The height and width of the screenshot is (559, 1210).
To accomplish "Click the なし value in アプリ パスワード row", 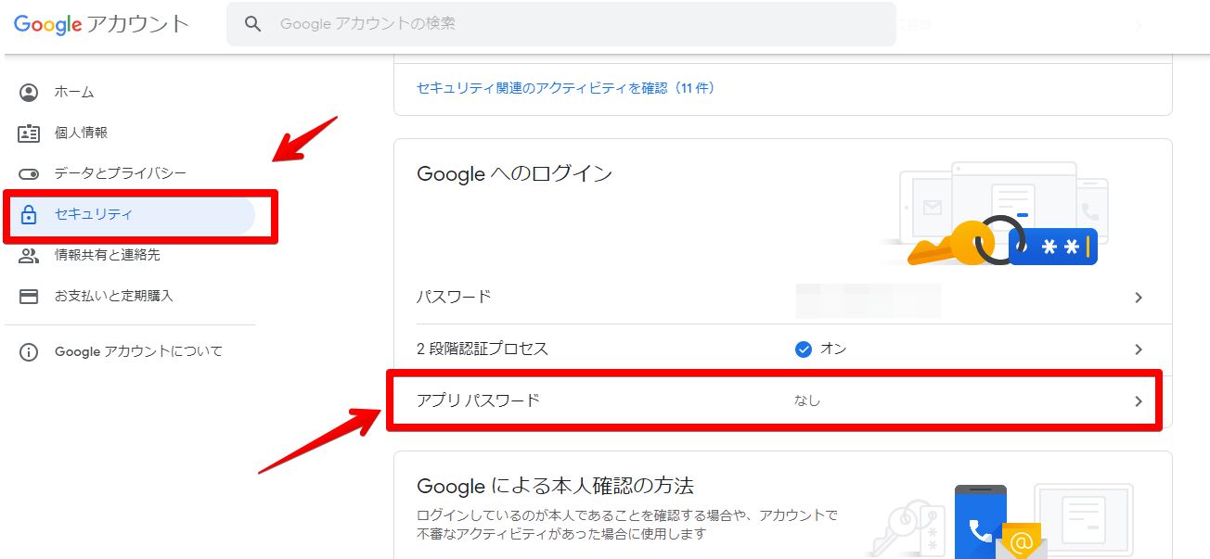I will [807, 401].
